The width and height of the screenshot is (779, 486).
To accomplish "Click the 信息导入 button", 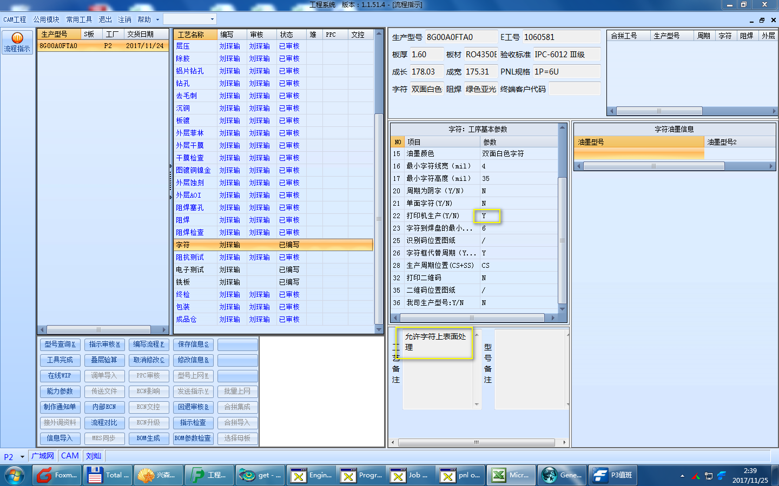I will click(60, 438).
